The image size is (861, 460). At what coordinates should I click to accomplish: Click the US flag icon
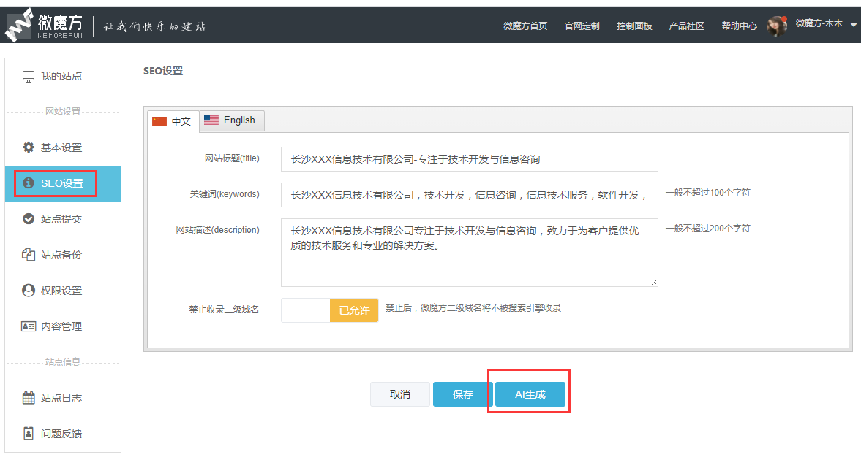[211, 120]
